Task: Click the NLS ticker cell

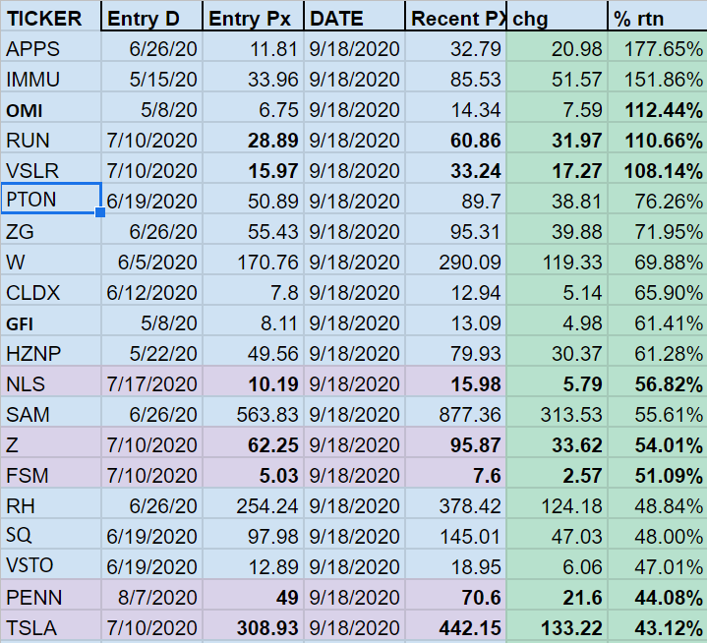Action: point(50,381)
